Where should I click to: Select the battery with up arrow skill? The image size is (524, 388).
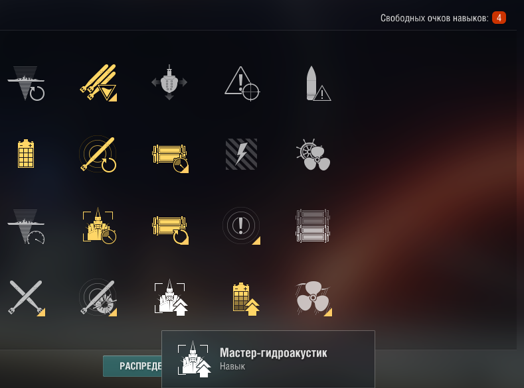point(246,299)
